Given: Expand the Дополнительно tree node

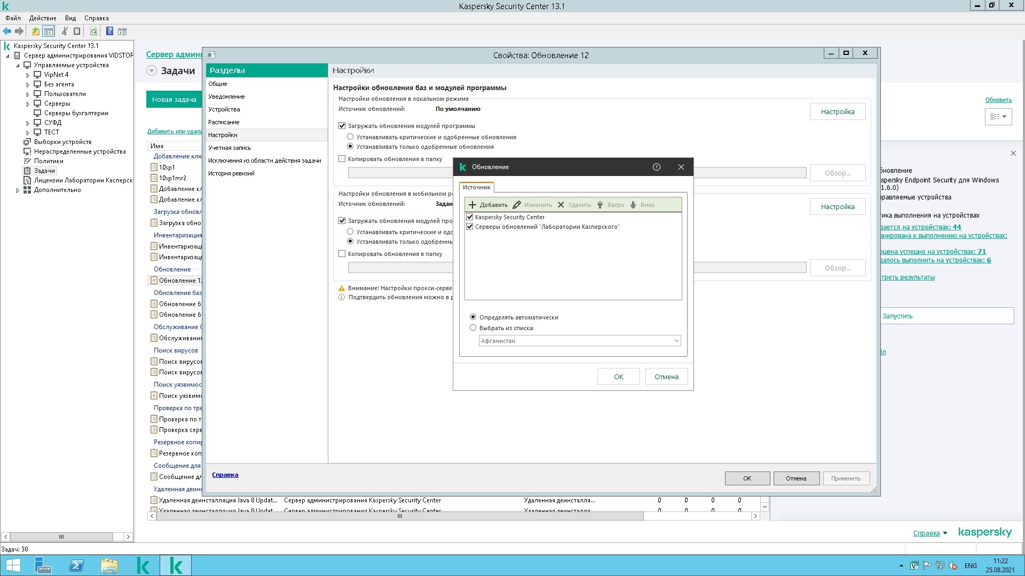Looking at the screenshot, I should point(18,190).
